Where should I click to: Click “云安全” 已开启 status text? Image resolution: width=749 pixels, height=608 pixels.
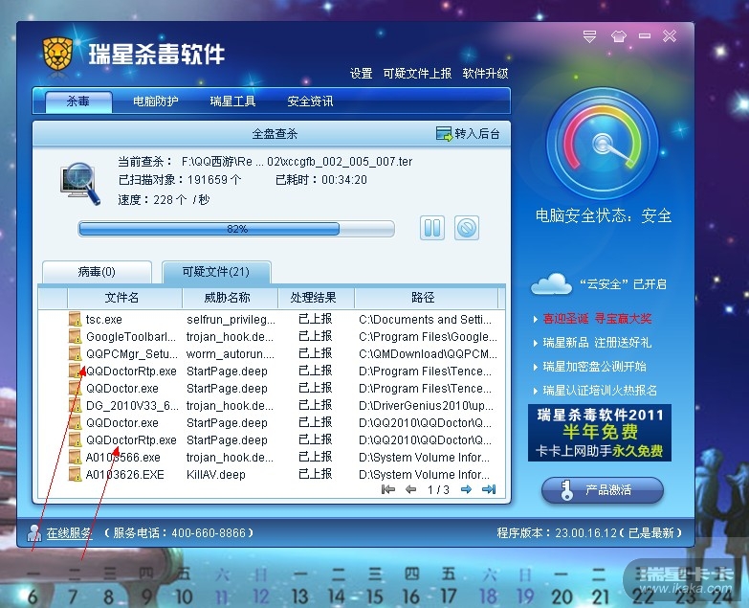coord(623,284)
